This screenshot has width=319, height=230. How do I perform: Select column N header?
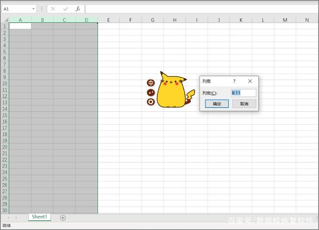(x=307, y=20)
